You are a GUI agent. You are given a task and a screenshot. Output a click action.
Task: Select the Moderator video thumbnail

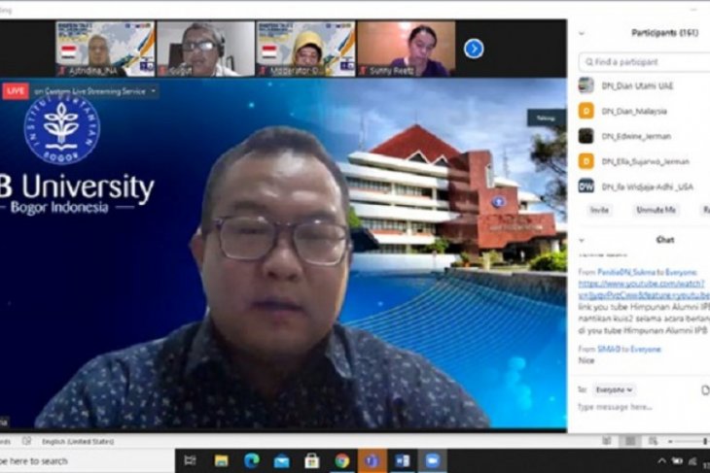tap(305, 49)
